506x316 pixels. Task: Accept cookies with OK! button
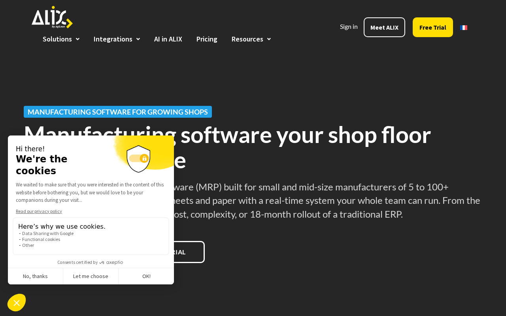(x=146, y=276)
